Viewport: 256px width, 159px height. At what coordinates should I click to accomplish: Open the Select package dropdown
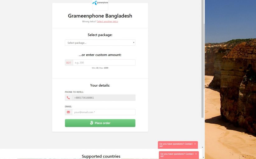click(x=100, y=43)
